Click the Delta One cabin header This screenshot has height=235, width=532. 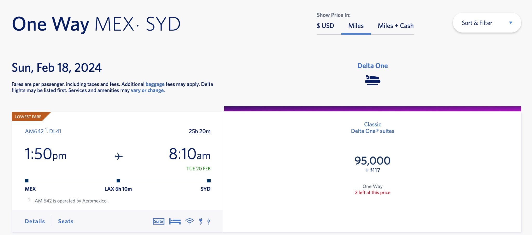click(373, 65)
